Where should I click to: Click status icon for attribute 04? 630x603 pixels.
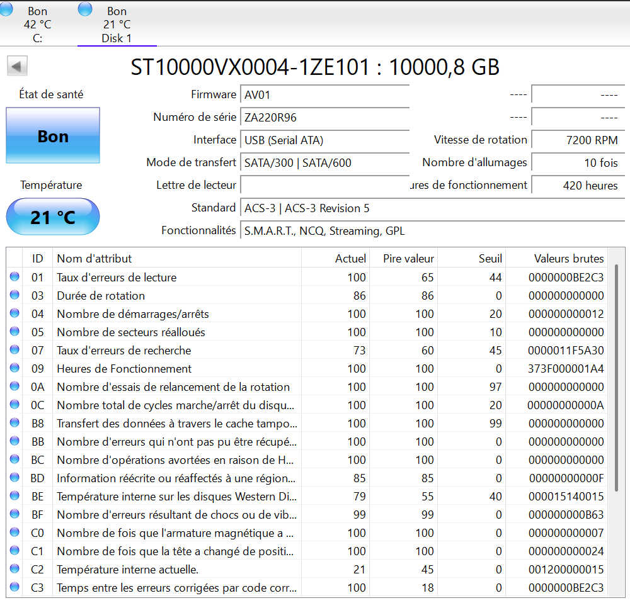coord(14,313)
